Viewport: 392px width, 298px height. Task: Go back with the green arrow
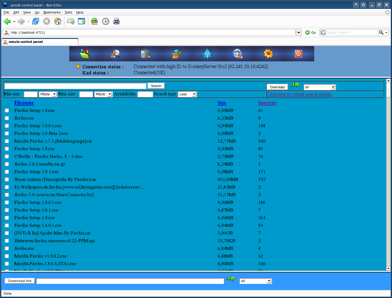[7, 21]
